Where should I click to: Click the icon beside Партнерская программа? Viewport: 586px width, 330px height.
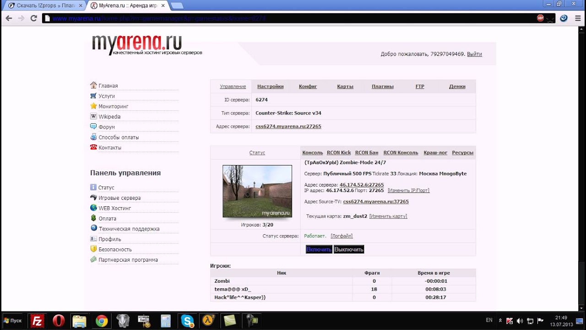coord(93,259)
